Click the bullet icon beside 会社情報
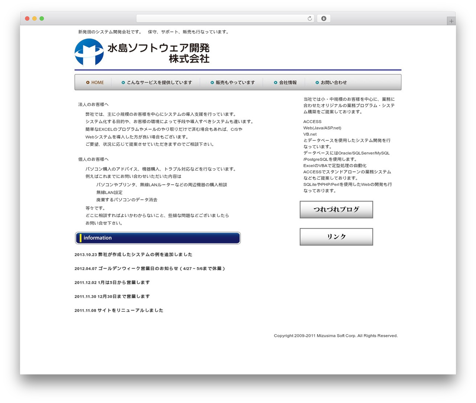Viewport: 476px width, 403px height. click(276, 83)
